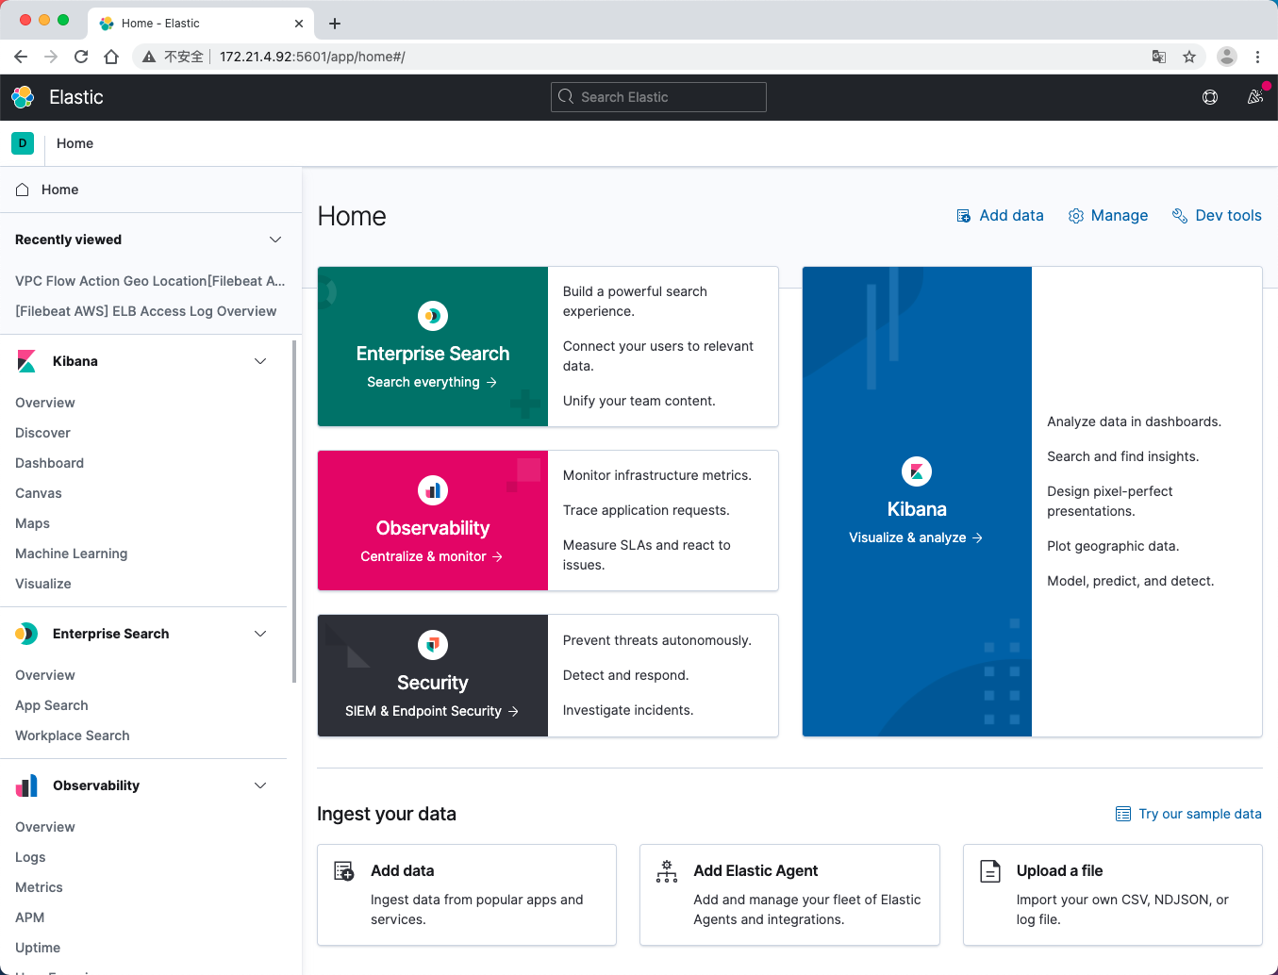Click the Kibana card circle icon
Screen dimensions: 1278x975
pyautogui.click(x=917, y=471)
